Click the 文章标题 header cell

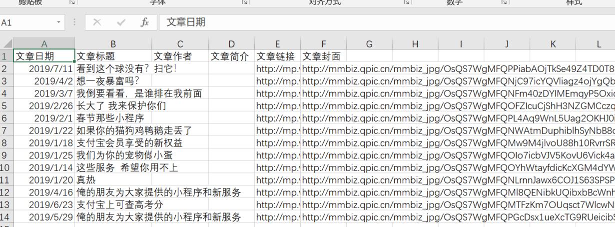[x=113, y=56]
